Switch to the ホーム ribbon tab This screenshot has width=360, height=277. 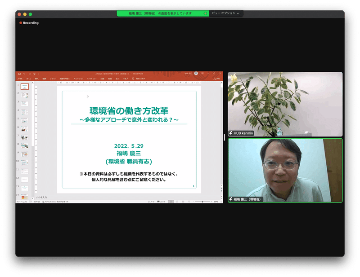coord(28,79)
